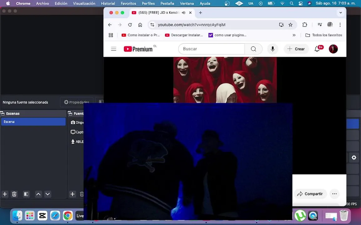Open 'Descargar Instalar...' bookmark

pyautogui.click(x=184, y=35)
